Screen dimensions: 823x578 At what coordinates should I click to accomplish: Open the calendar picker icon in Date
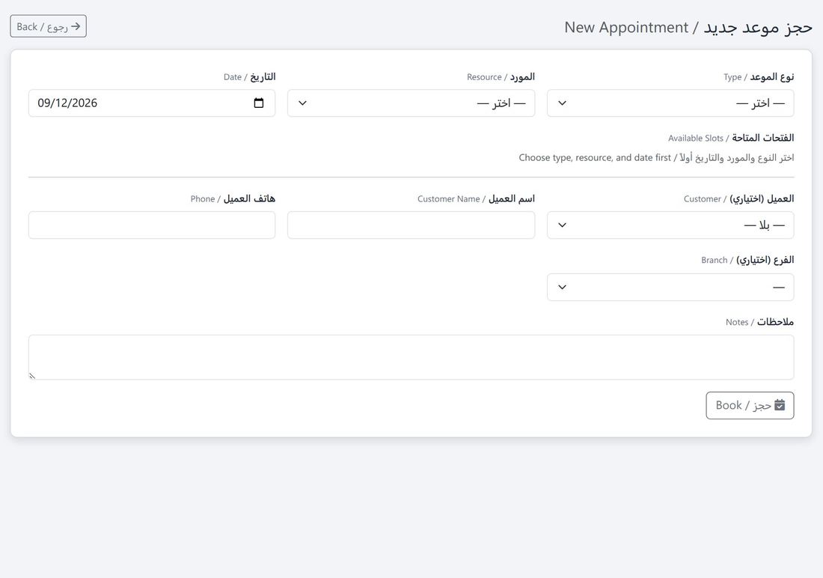[x=259, y=103]
